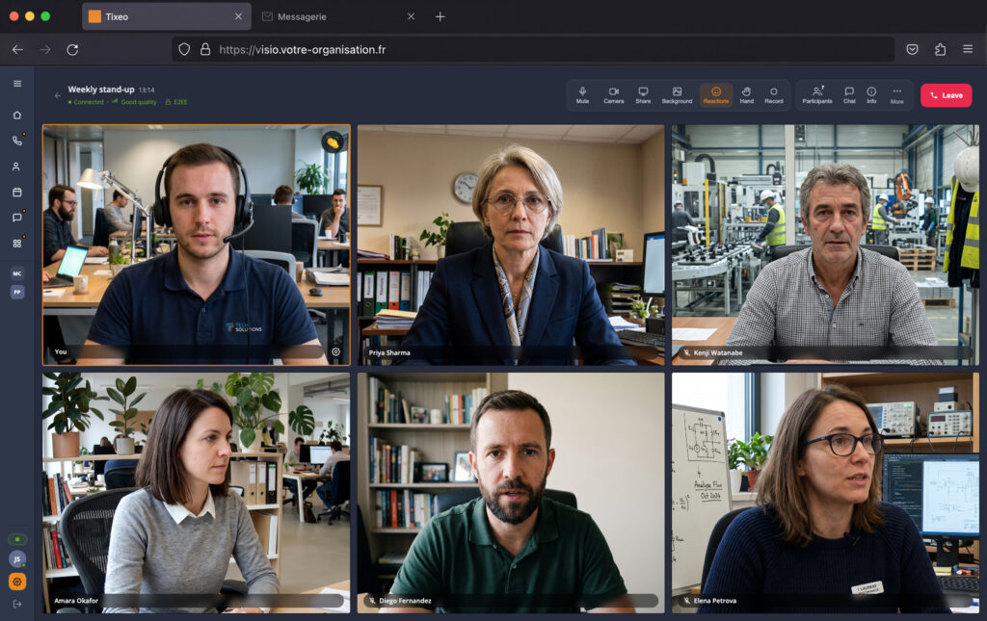The width and height of the screenshot is (987, 621).
Task: Expand the sidebar with the hamburger icon
Action: (17, 84)
